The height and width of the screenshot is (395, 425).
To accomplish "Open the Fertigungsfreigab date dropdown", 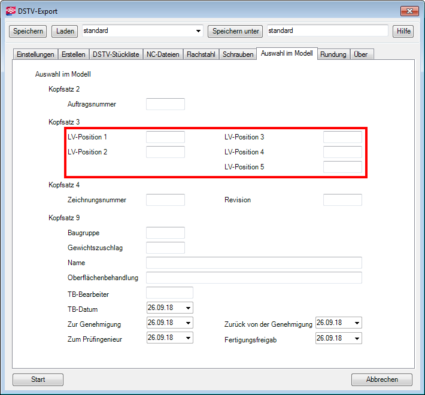I will coord(357,338).
